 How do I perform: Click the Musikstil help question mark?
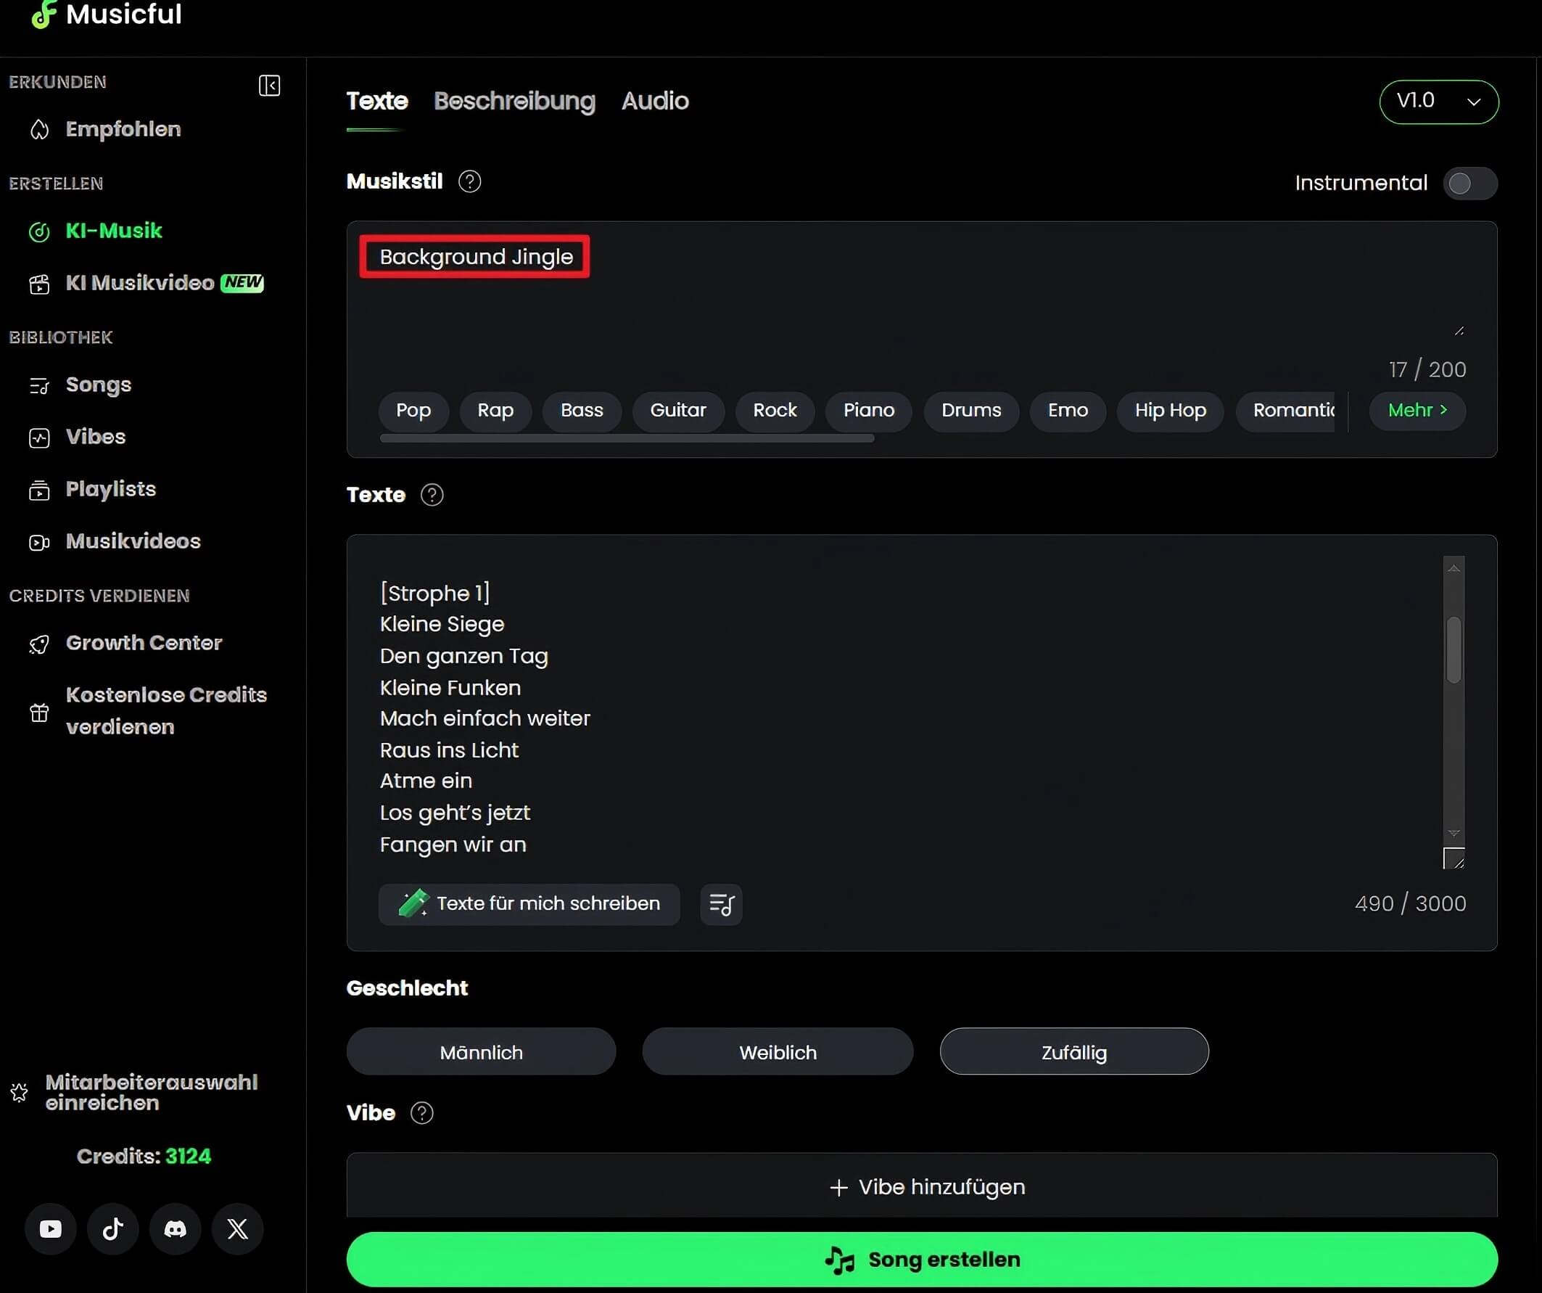[x=469, y=181]
